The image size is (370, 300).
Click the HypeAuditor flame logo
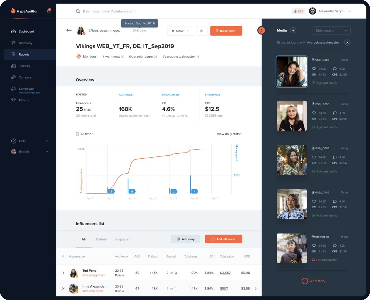click(14, 11)
